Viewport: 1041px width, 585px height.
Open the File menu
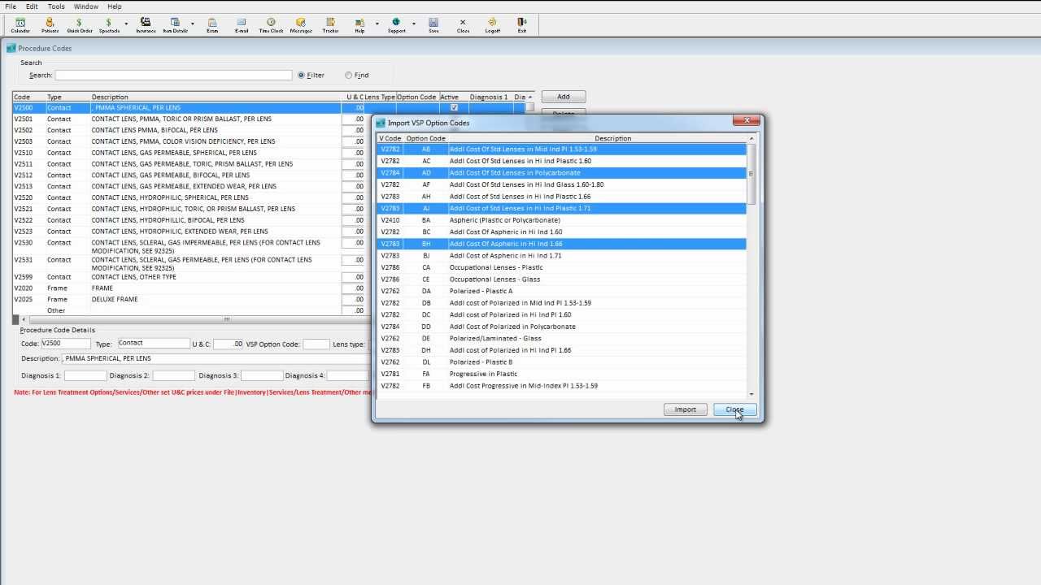point(11,6)
